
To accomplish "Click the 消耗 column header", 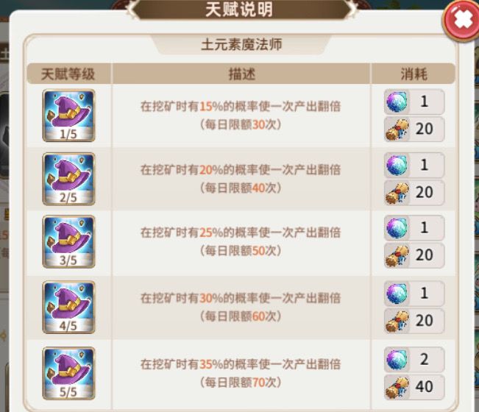I will (413, 74).
